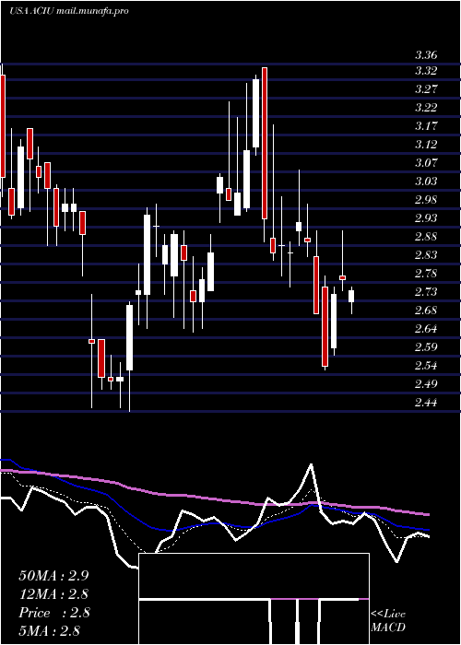Click the 3.32 price axis label
This screenshot has height=645, width=461.
(x=426, y=71)
